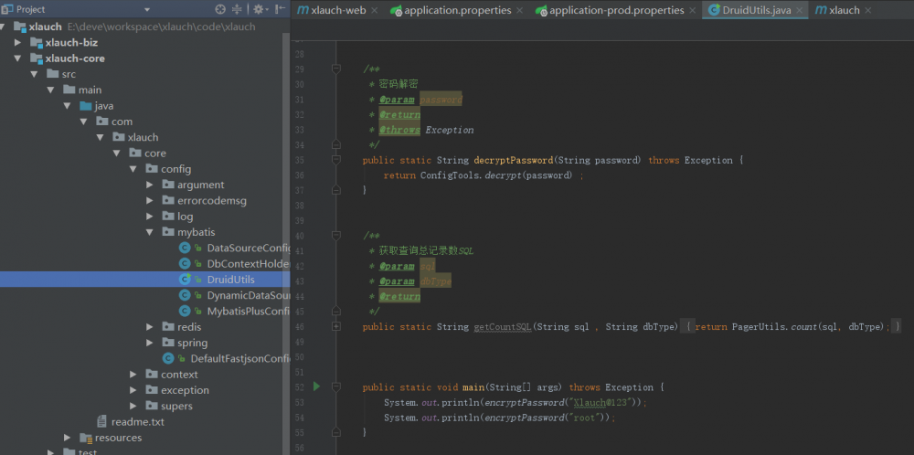
Task: Click the scroll from source target icon
Action: click(x=219, y=9)
